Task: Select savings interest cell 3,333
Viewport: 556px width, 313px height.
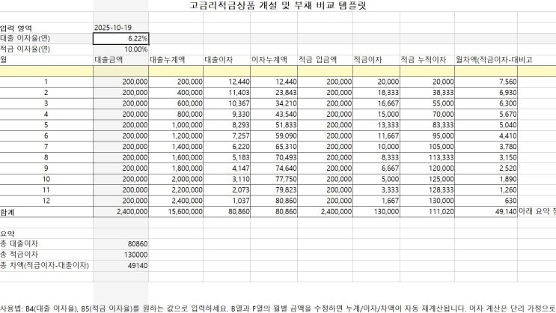Action: [x=376, y=190]
